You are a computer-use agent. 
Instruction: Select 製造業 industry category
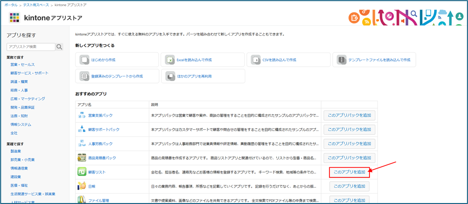16,151
